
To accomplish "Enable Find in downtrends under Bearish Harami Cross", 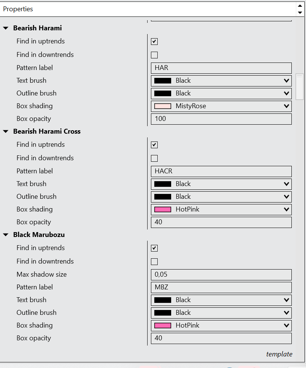I will point(154,158).
